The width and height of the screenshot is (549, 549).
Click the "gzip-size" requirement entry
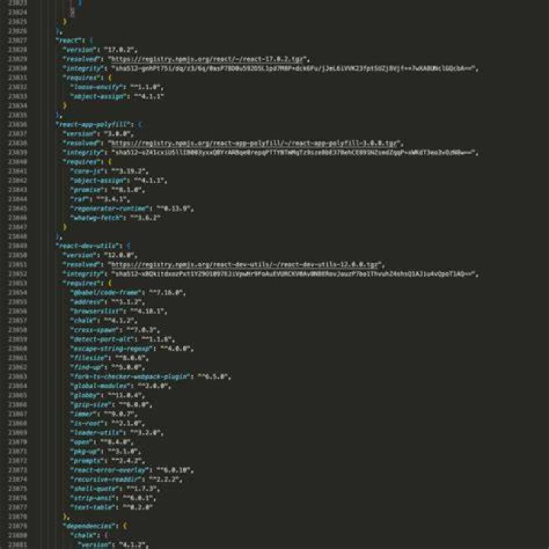coord(111,405)
